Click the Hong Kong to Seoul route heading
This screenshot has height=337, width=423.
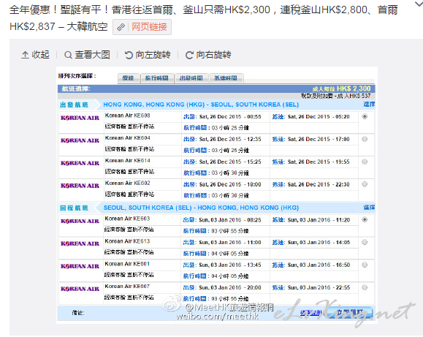pos(201,105)
